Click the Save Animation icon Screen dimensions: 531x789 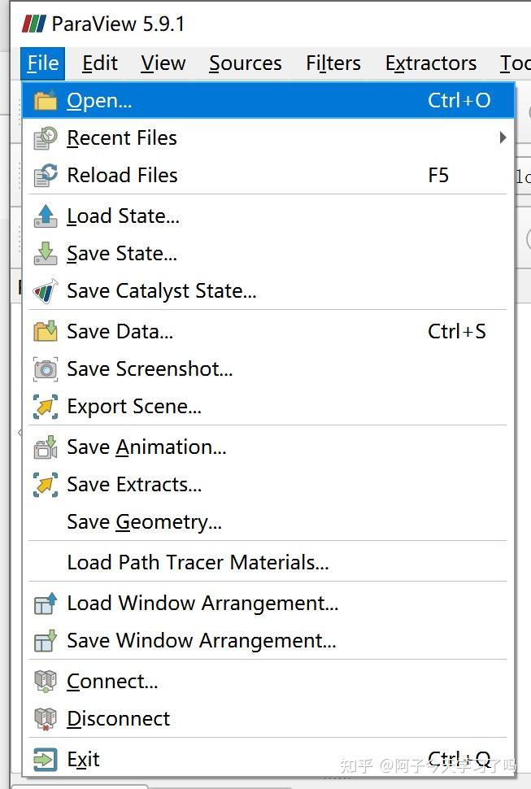[46, 447]
